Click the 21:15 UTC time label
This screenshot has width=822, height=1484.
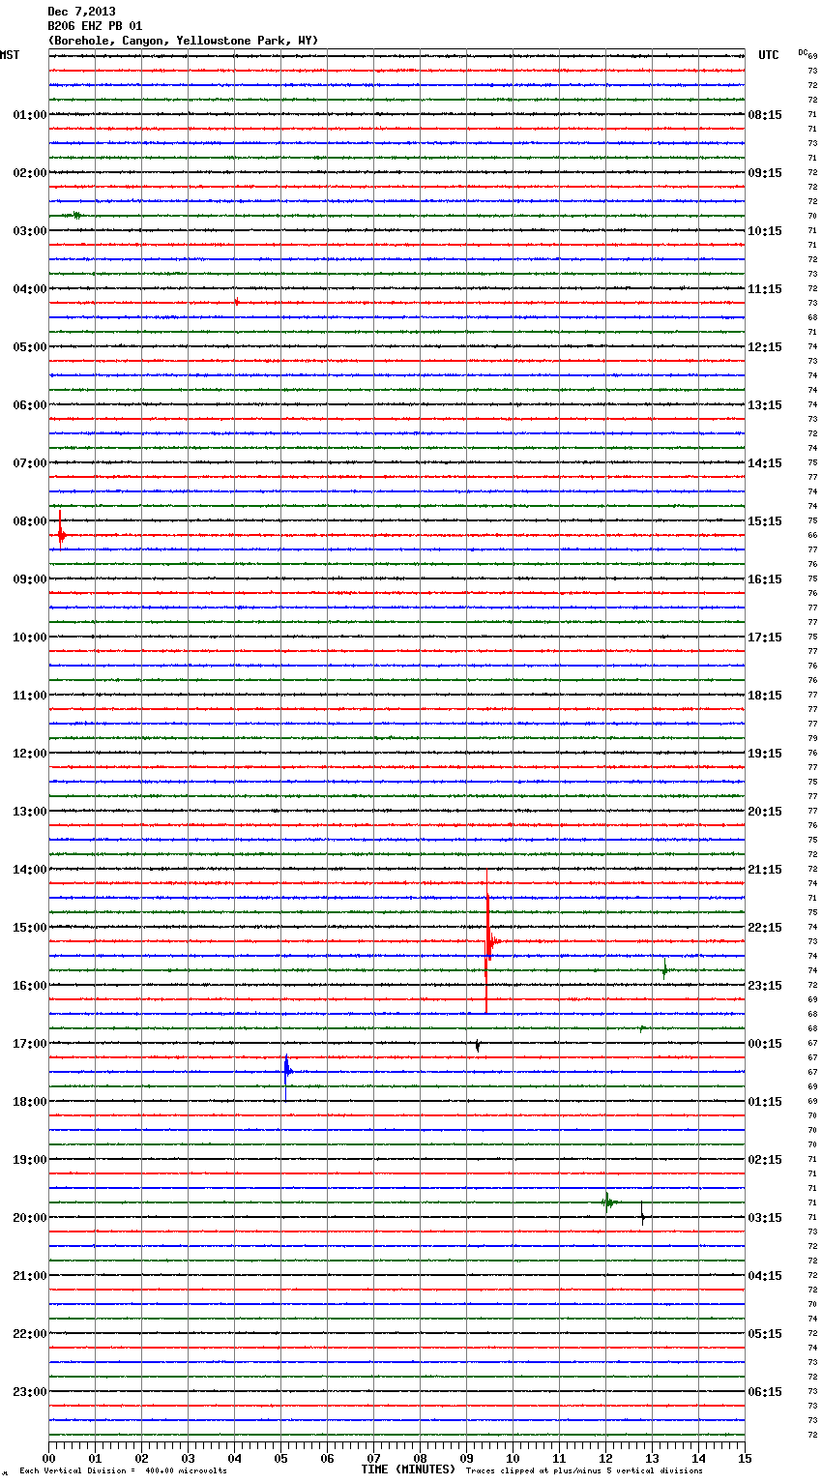765,870
